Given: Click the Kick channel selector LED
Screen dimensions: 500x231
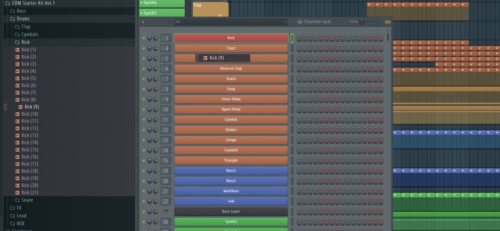Looking at the screenshot, I should tap(292, 38).
